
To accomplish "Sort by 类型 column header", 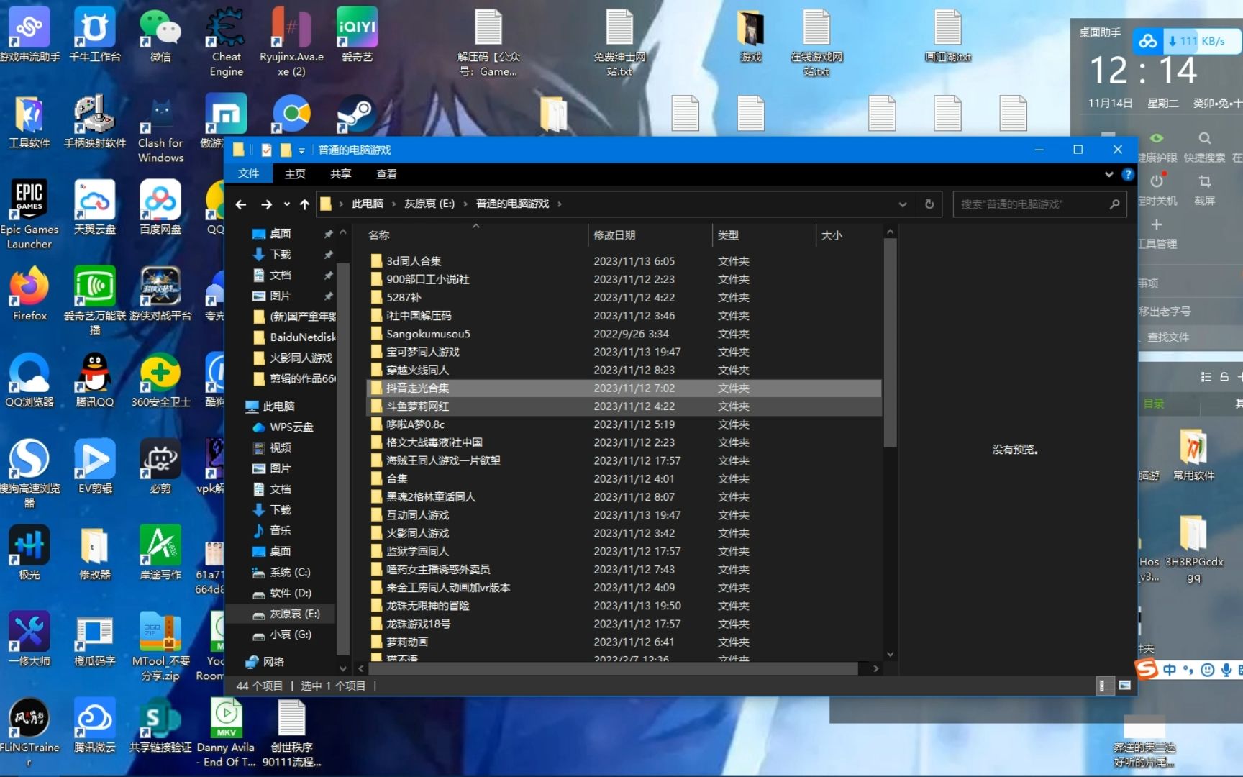I will [763, 235].
